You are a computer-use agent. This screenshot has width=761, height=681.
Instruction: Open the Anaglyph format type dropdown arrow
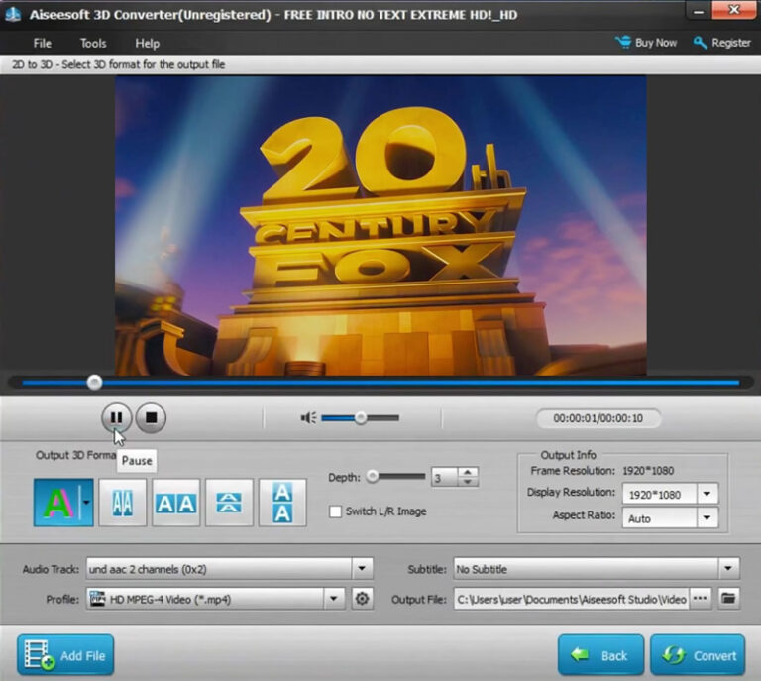coord(86,503)
